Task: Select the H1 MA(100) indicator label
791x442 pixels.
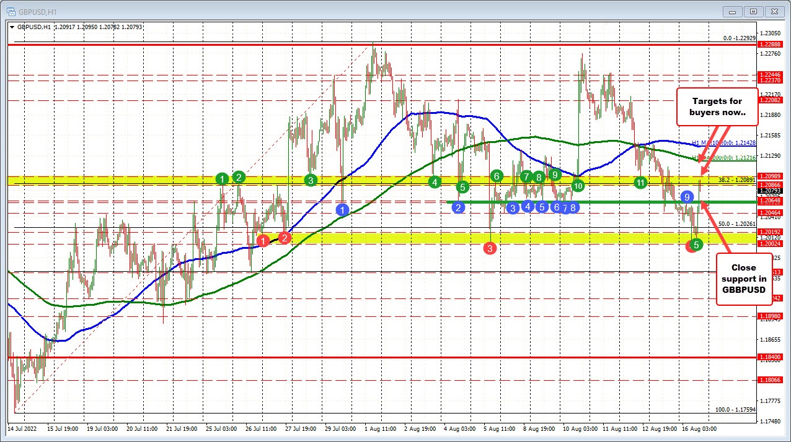Action: point(723,143)
